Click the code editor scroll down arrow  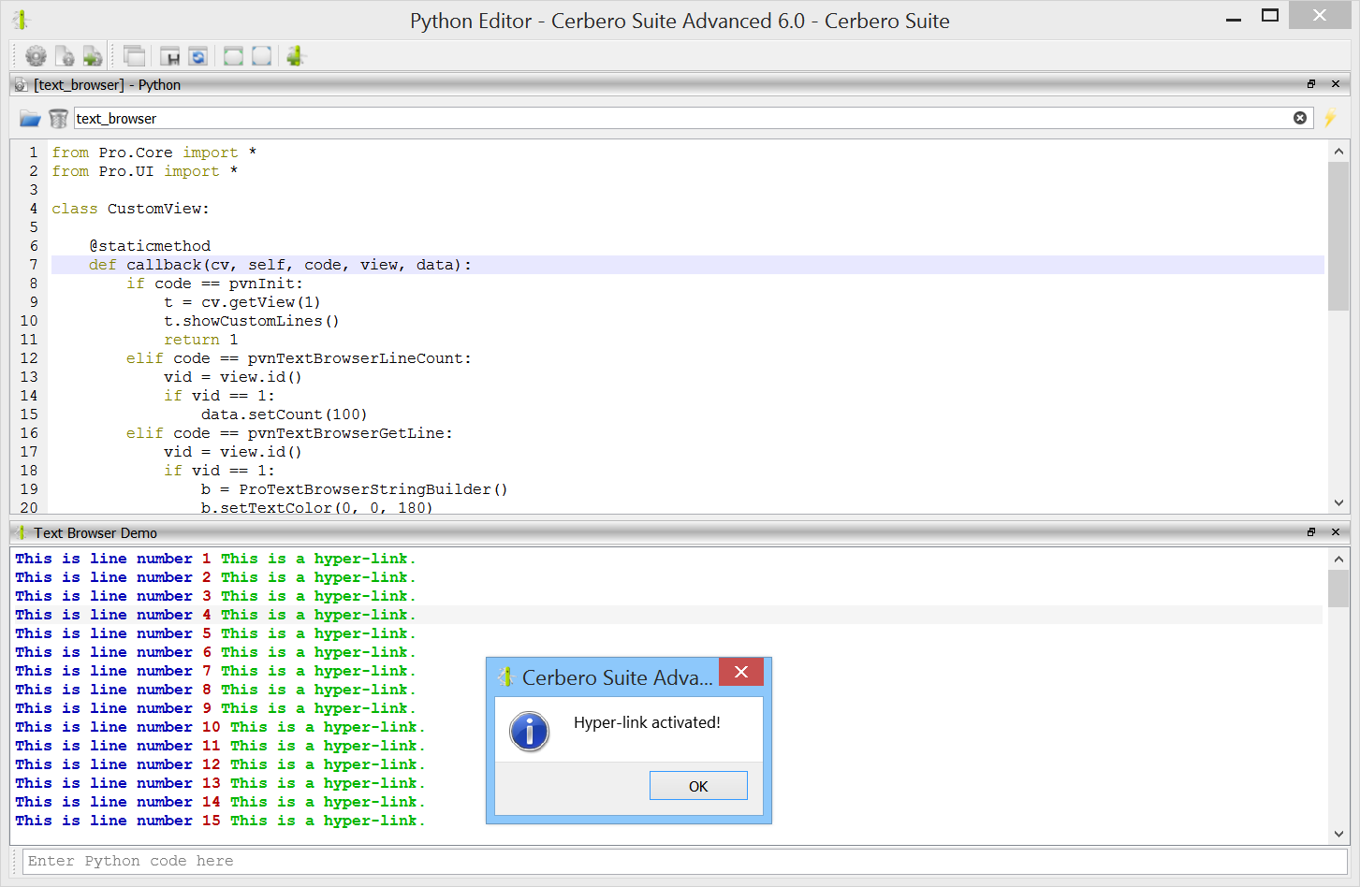(1338, 502)
